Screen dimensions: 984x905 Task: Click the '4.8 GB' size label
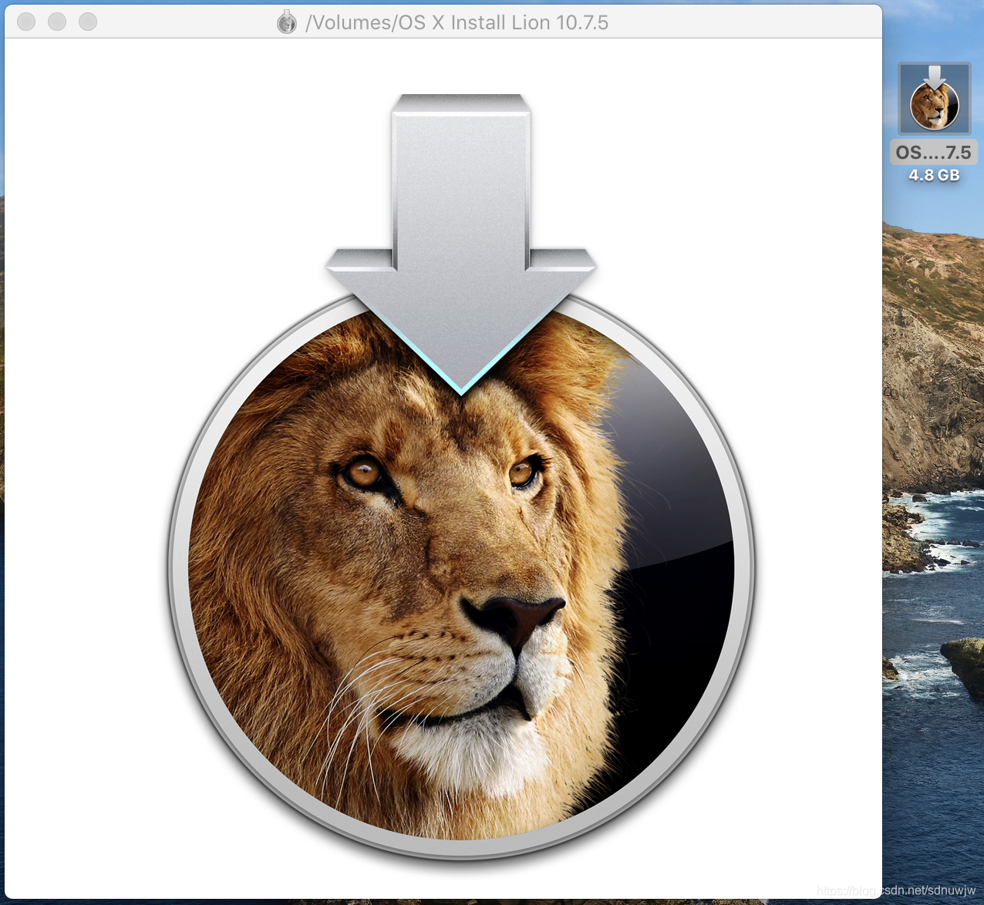point(934,175)
